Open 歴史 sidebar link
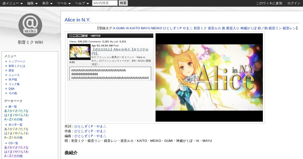This screenshot has height=159, width=303. [x=11, y=70]
